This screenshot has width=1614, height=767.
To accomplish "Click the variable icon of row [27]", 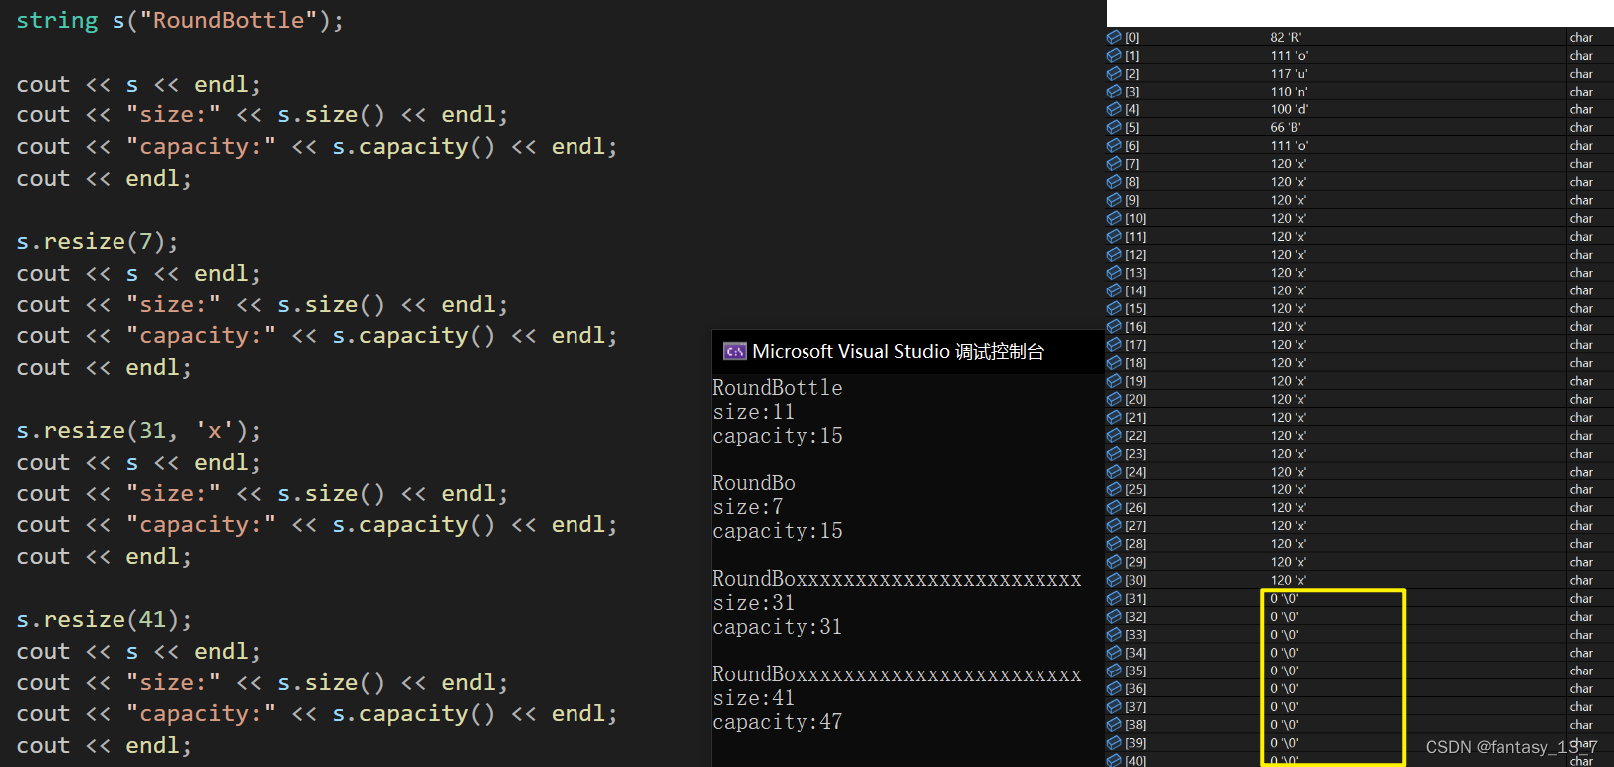I will click(x=1114, y=525).
